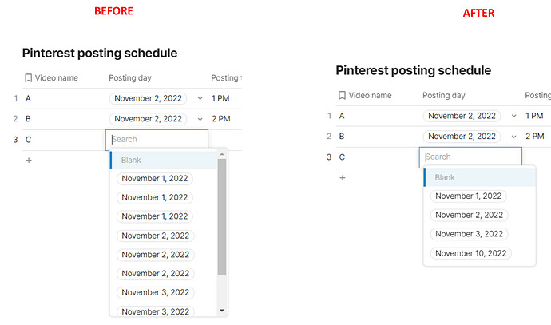The image size is (551, 325).
Task: Select Blank option in right dropdown
Action: point(445,177)
